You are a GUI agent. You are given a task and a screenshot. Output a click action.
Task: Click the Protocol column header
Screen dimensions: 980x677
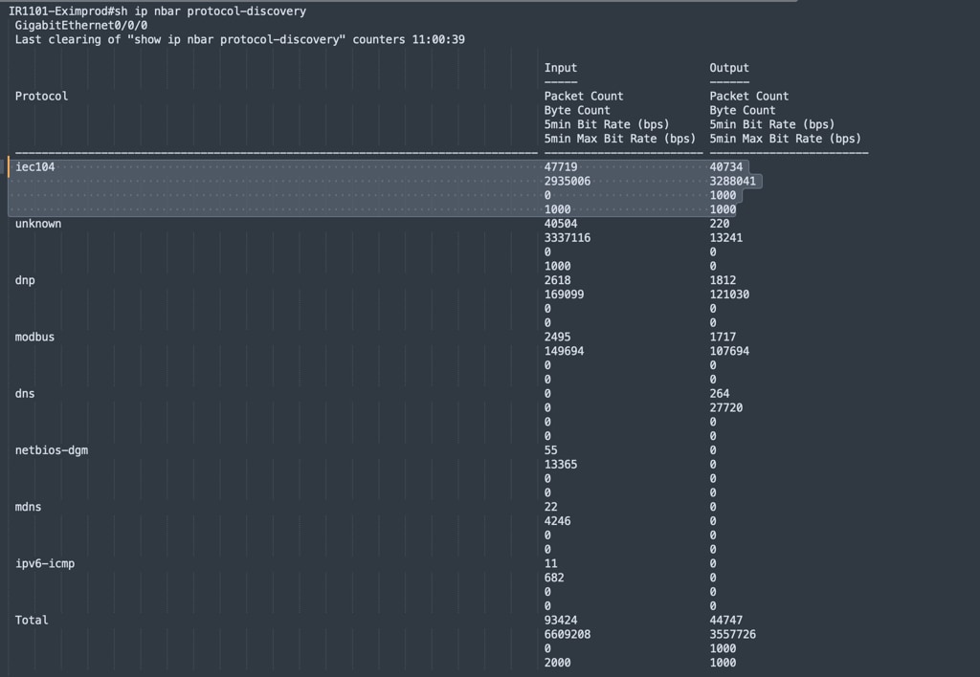coord(41,97)
